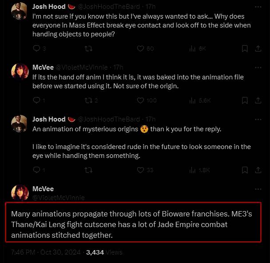Bookmark Josh Hood's first tweet
This screenshot has height=263, width=270.
click(x=245, y=49)
